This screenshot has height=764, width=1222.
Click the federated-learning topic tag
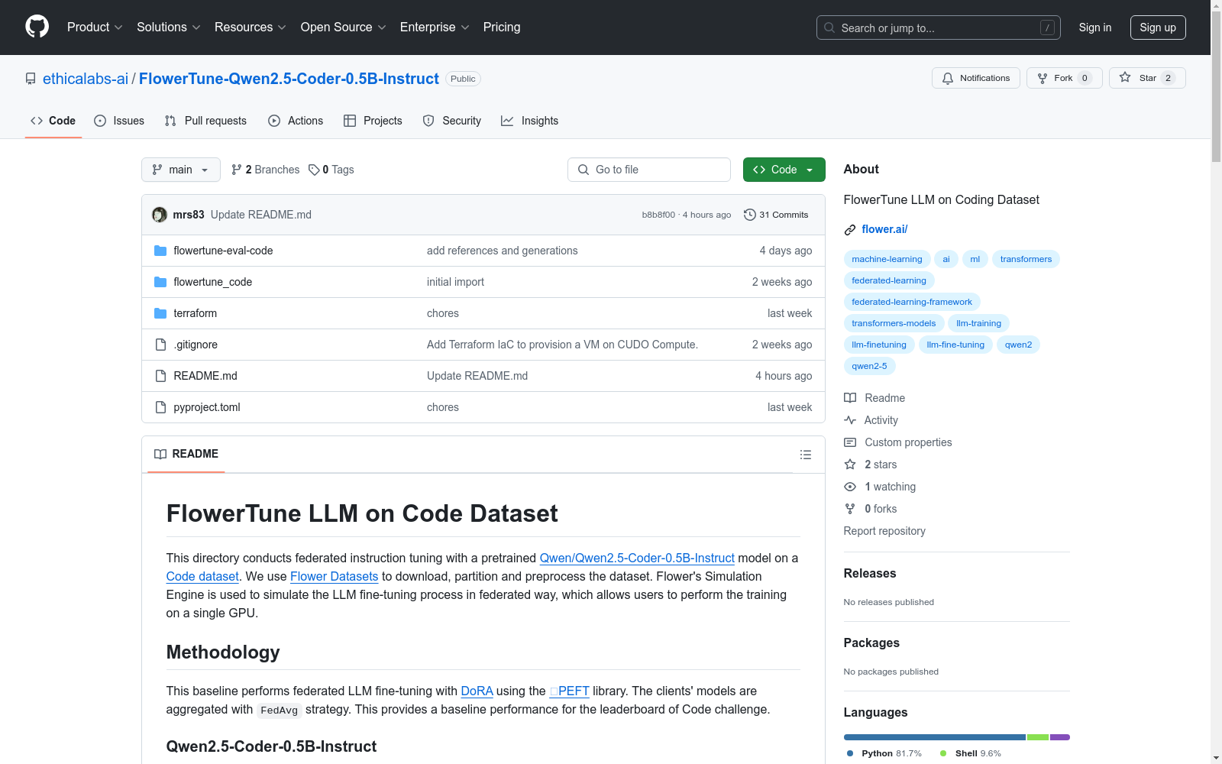pyautogui.click(x=889, y=280)
